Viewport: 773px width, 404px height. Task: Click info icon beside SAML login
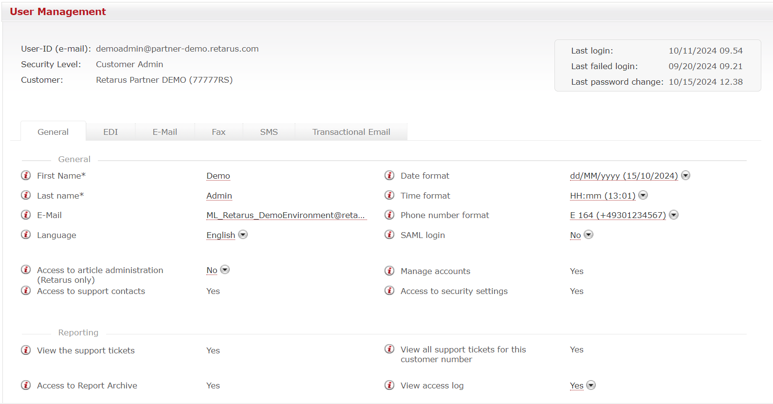(389, 235)
